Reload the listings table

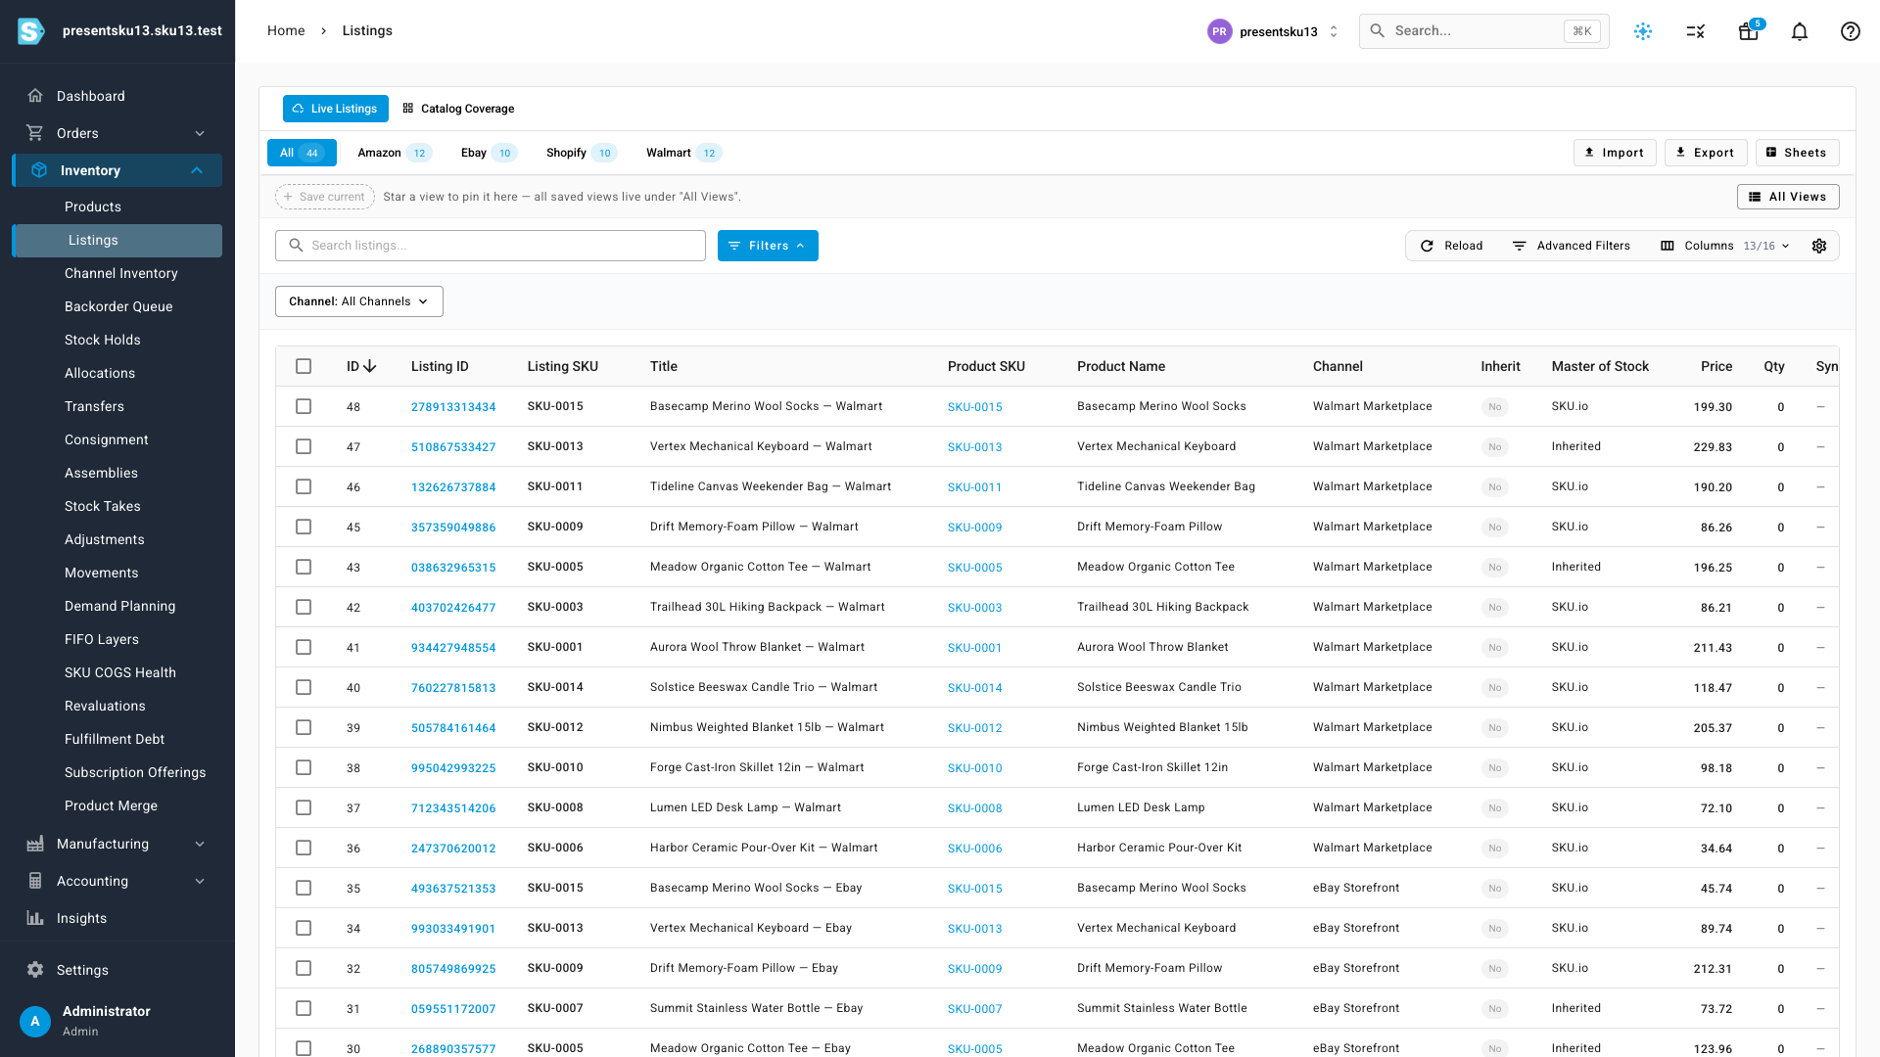coord(1451,246)
